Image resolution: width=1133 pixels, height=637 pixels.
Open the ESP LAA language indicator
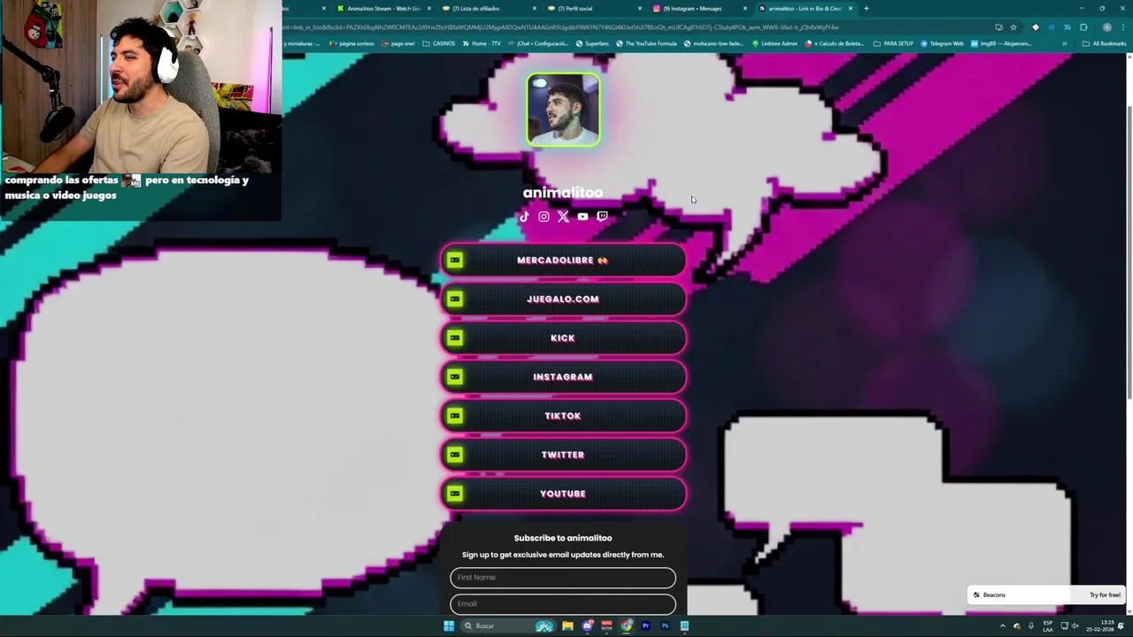pos(1048,626)
